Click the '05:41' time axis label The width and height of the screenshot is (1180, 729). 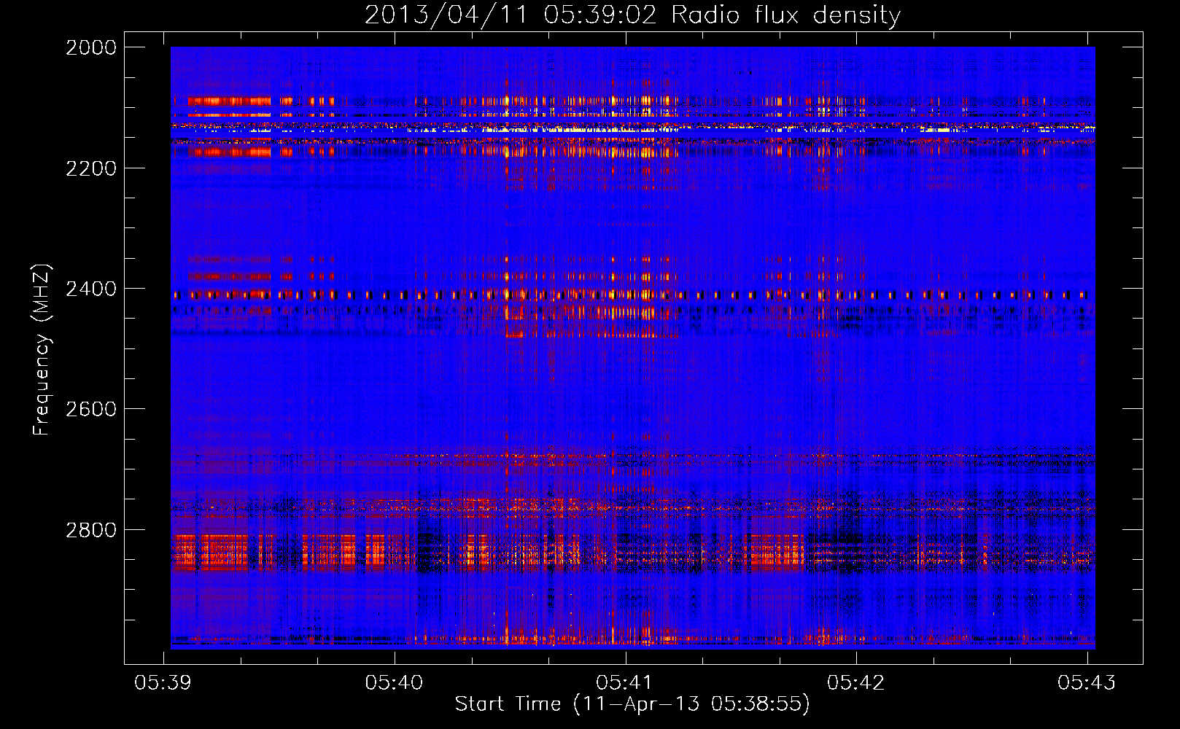tap(625, 682)
